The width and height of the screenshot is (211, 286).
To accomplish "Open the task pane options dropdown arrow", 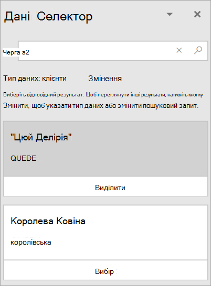I will click(x=170, y=14).
